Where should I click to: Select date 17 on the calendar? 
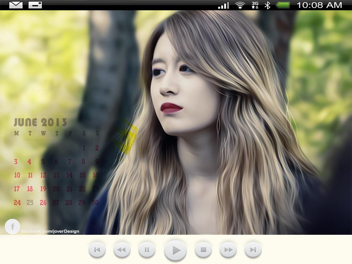pos(17,189)
